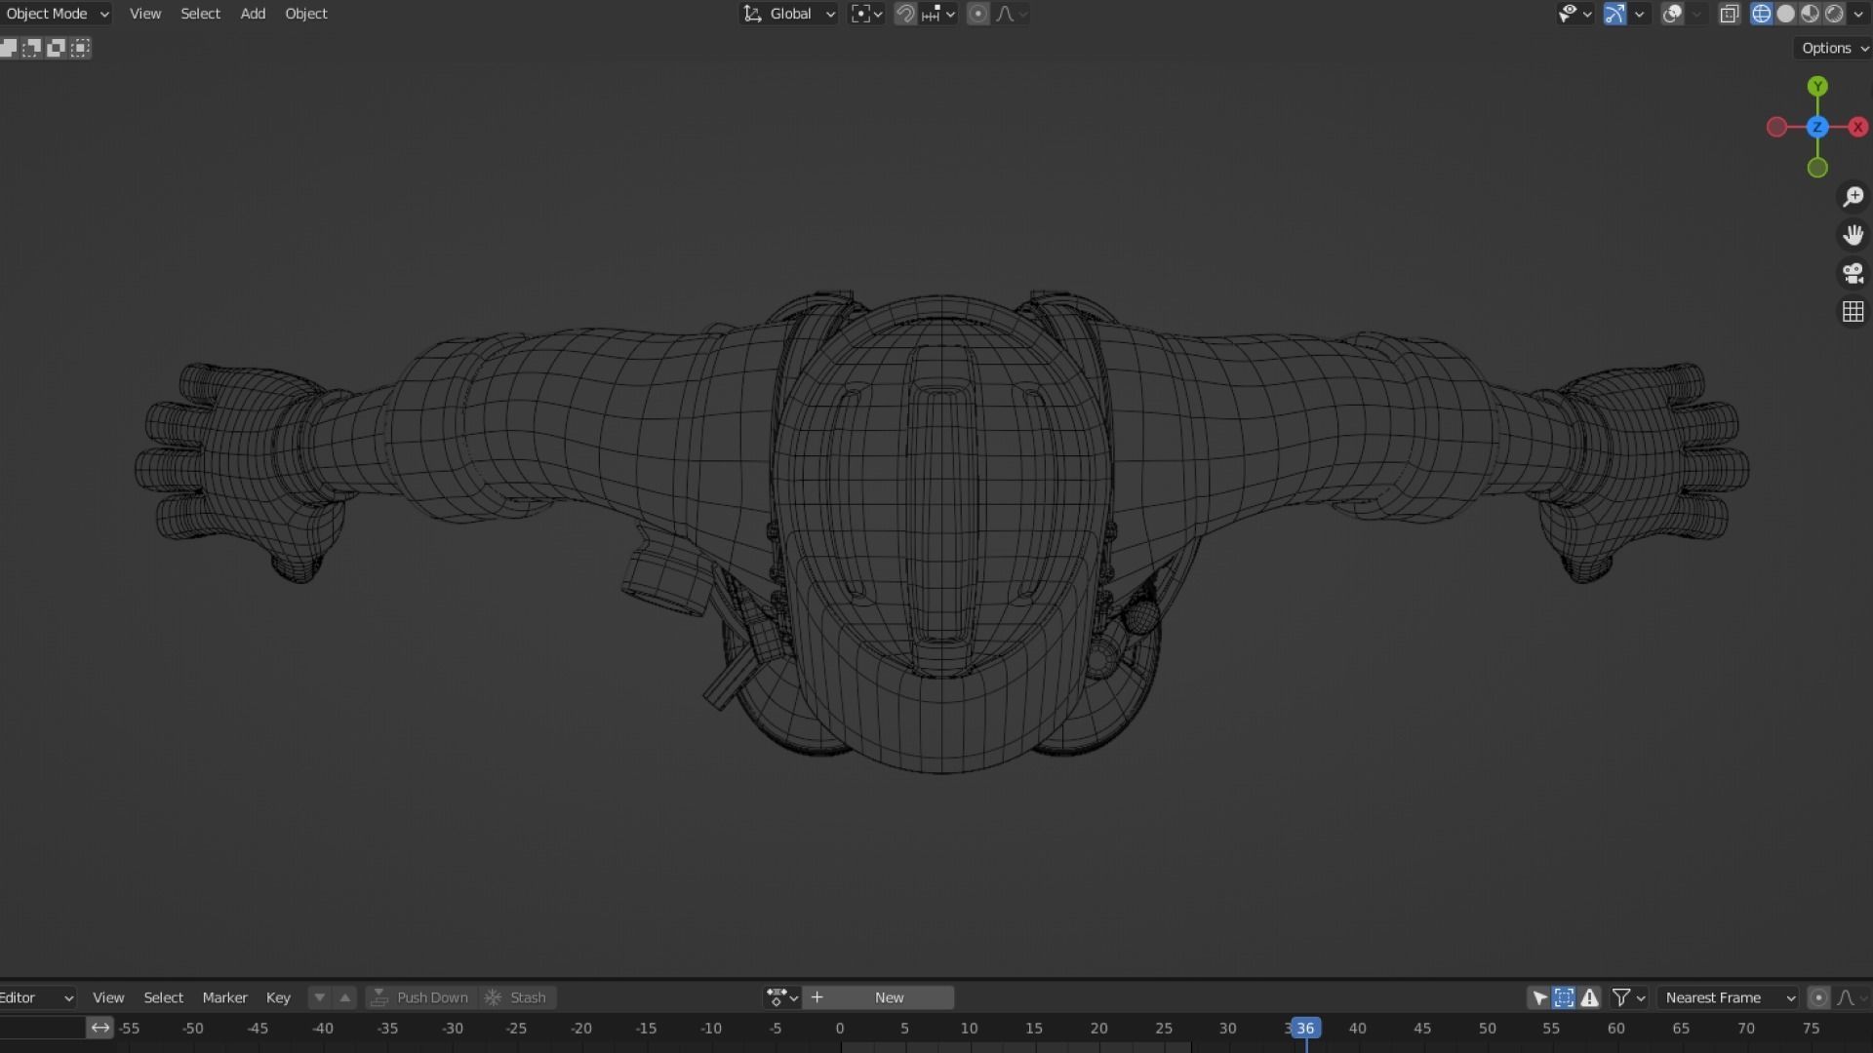Click the current frame 36 playhead marker
Viewport: 1873px width, 1053px height.
[x=1305, y=1028]
